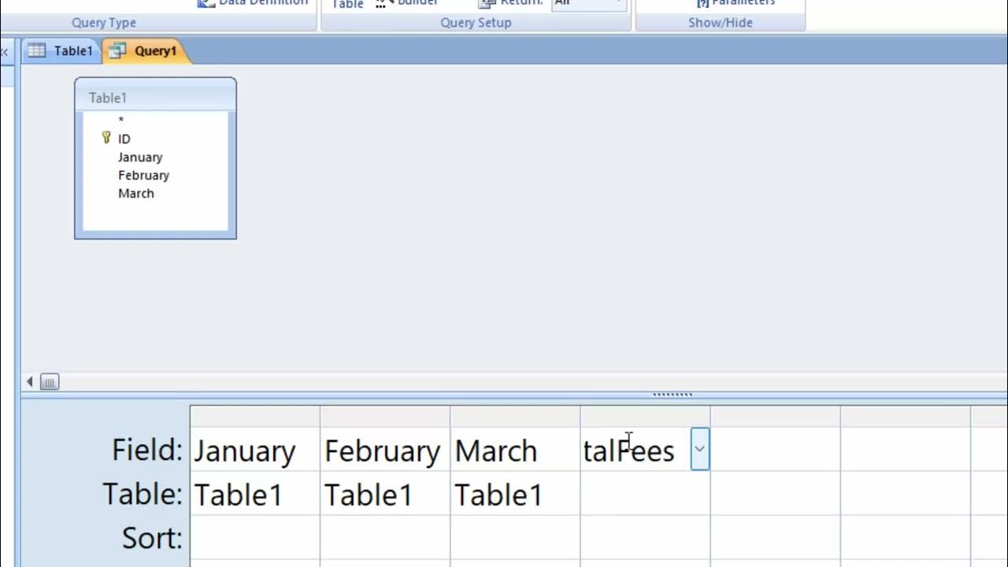Click the Table cell under March column
1008x567 pixels.
[x=514, y=495]
